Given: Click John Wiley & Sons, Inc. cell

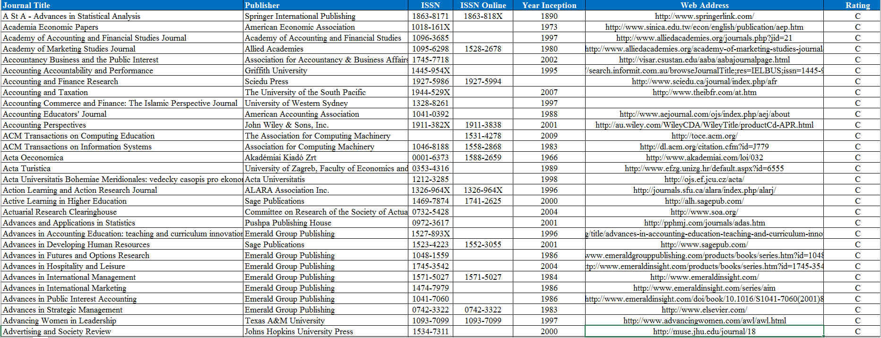Looking at the screenshot, I should click(x=326, y=125).
